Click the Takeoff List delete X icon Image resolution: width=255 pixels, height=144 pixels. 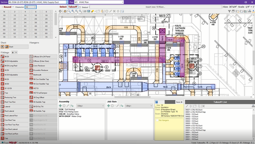coord(203,106)
